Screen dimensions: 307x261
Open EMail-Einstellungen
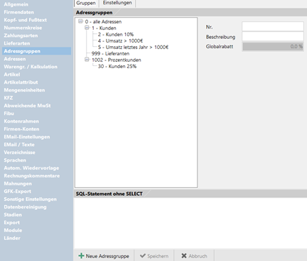(x=27, y=137)
